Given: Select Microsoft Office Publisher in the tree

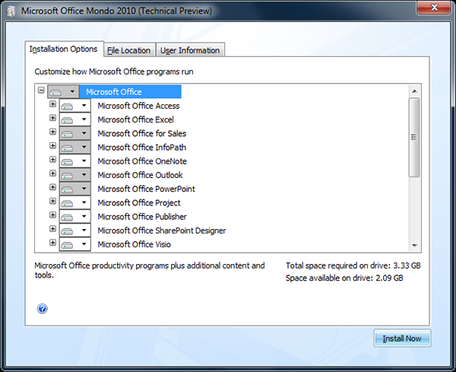Looking at the screenshot, I should pos(142,217).
